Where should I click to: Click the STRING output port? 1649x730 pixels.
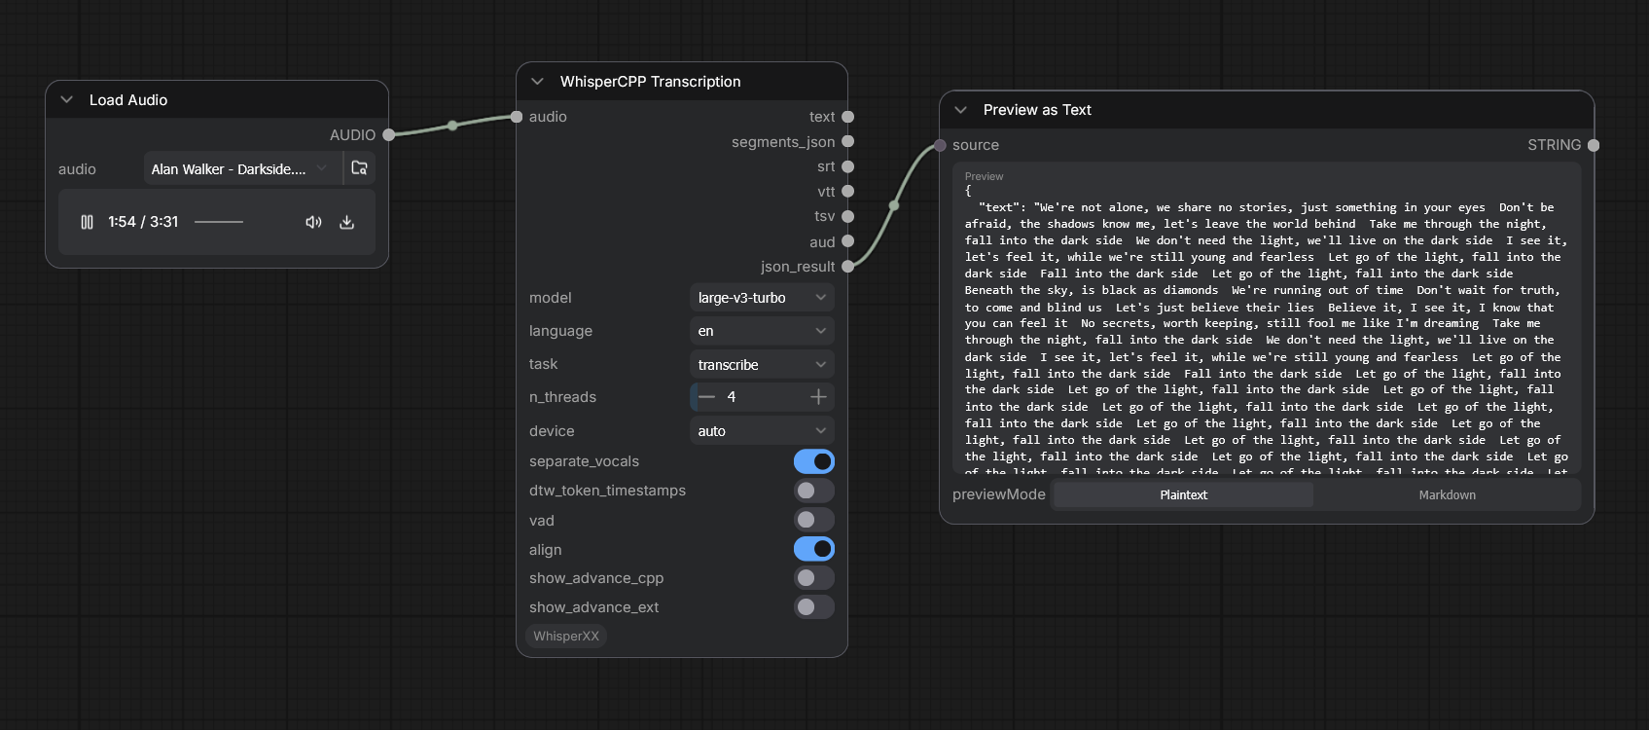(1594, 145)
